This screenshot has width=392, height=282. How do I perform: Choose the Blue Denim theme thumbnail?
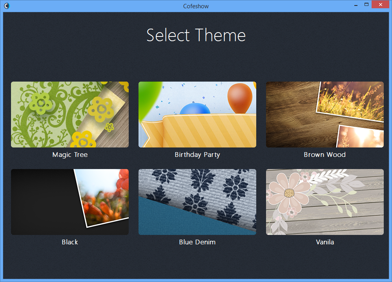197,202
